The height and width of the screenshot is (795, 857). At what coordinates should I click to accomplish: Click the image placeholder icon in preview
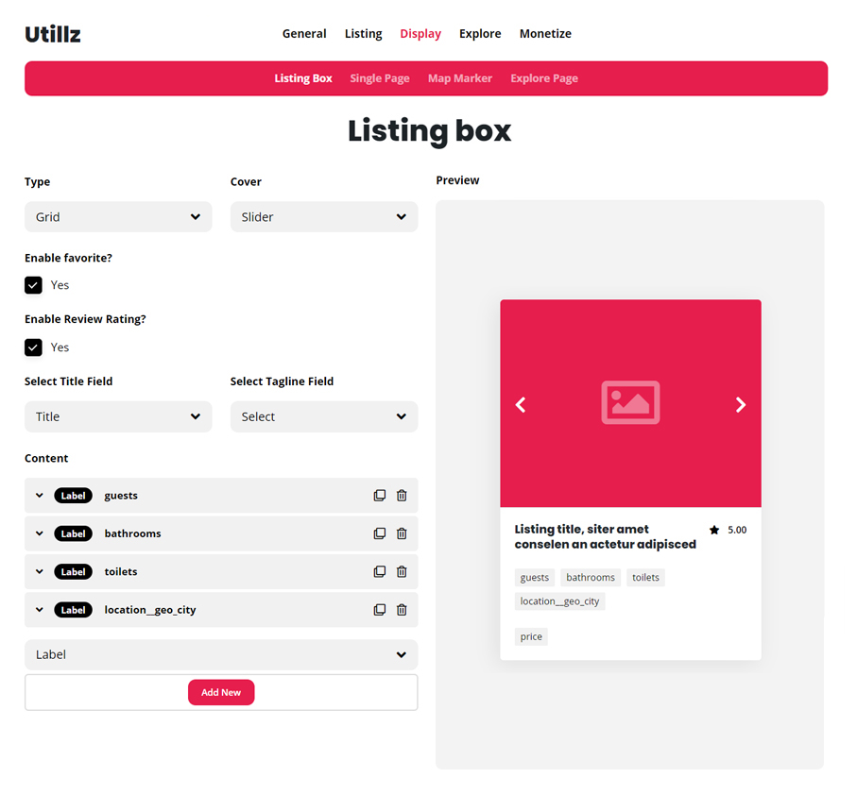630,402
